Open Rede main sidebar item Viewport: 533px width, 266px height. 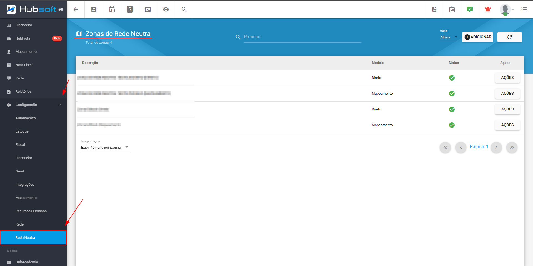(x=33, y=78)
